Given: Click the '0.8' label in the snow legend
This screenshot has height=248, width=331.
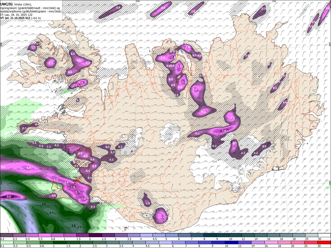Looking at the screenshot, I should [53, 239].
